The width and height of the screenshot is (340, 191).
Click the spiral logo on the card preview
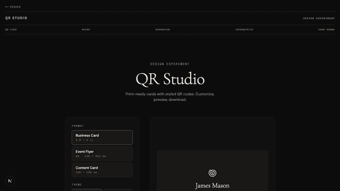212,173
